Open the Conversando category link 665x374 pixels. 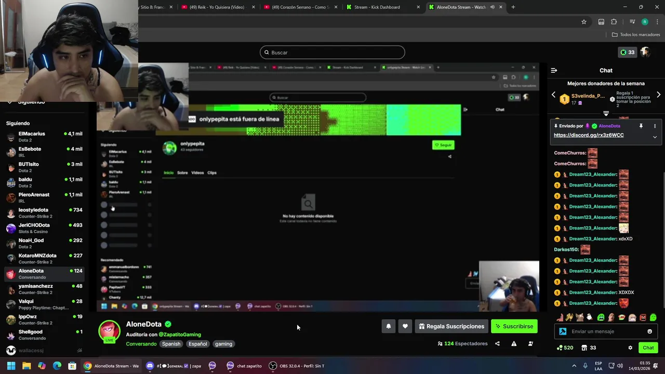(x=141, y=344)
